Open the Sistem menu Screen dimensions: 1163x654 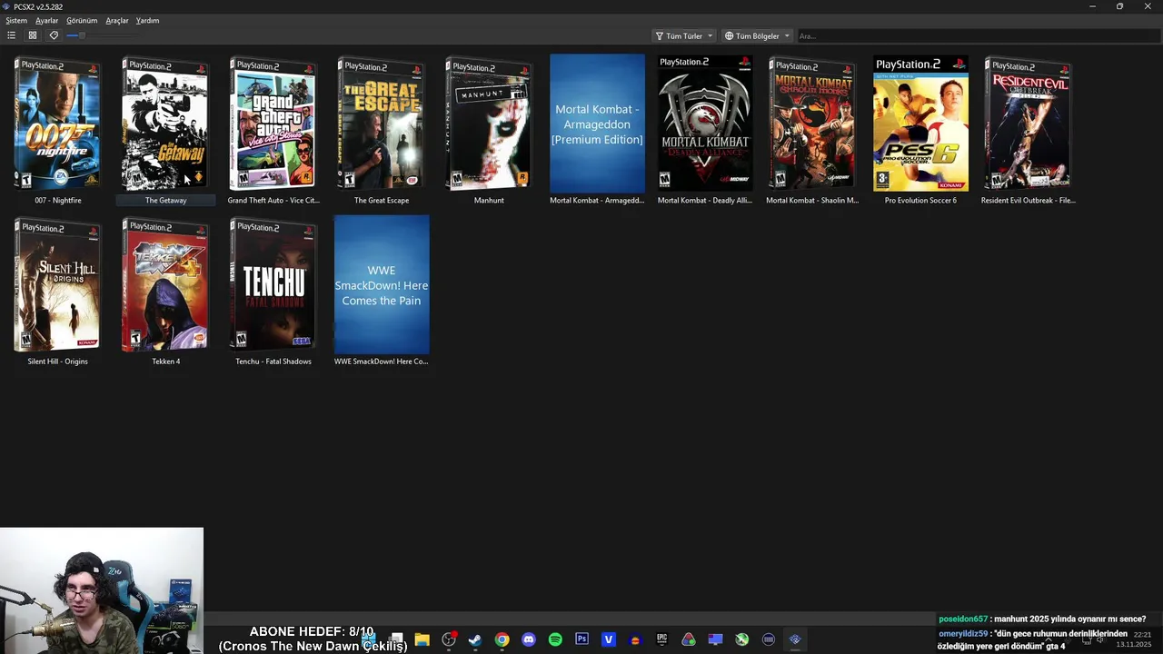[x=16, y=20]
